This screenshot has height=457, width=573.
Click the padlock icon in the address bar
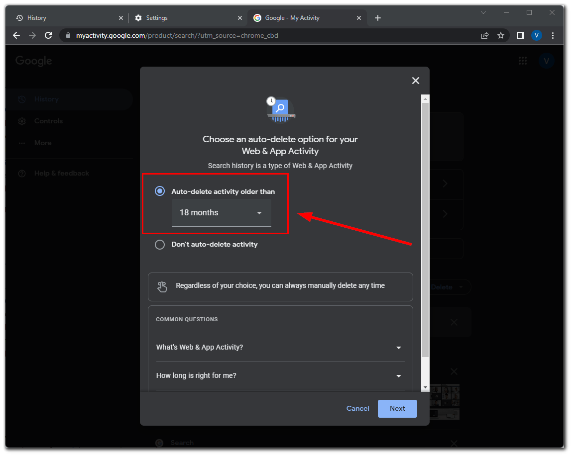pos(68,35)
